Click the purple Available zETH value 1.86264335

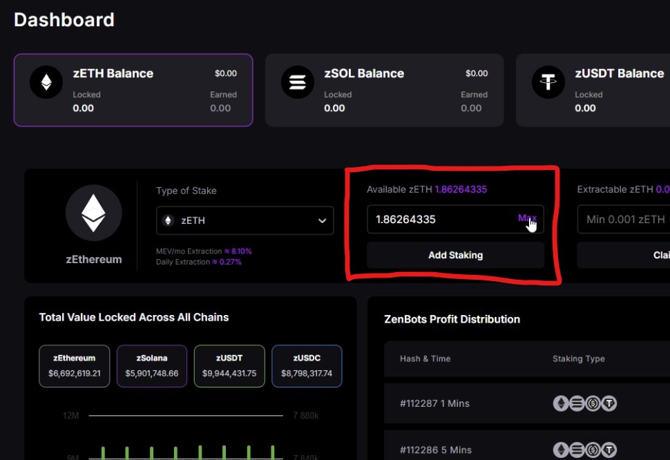click(x=461, y=189)
